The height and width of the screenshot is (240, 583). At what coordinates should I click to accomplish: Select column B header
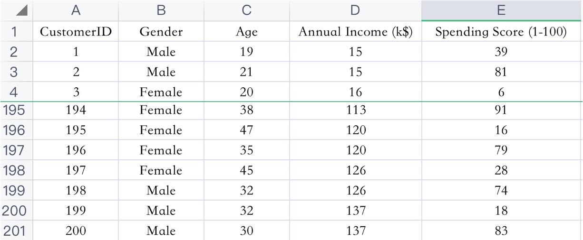(x=161, y=10)
